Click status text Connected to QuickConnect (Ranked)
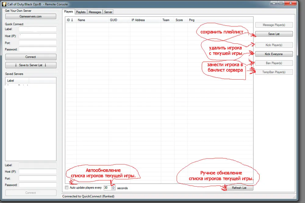Screen dimensions: 305x203 88,196
